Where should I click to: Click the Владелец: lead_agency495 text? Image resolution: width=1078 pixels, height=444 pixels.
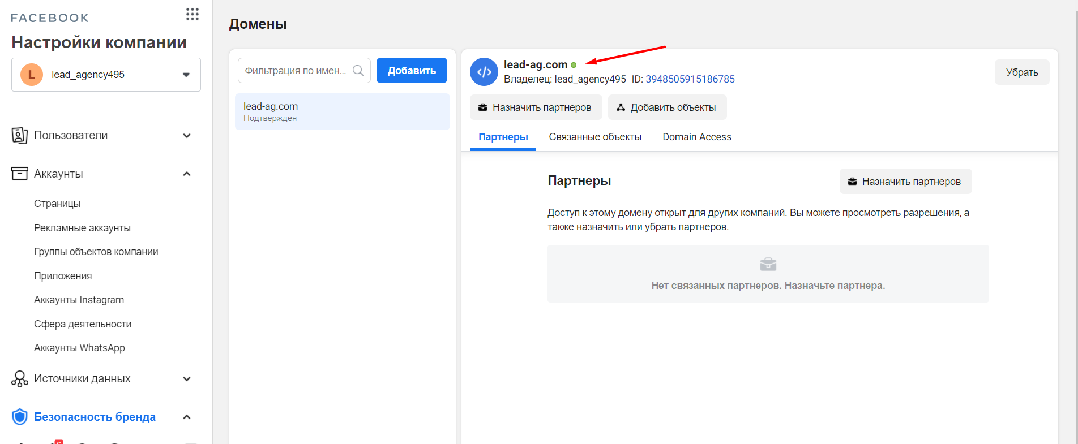pyautogui.click(x=565, y=79)
